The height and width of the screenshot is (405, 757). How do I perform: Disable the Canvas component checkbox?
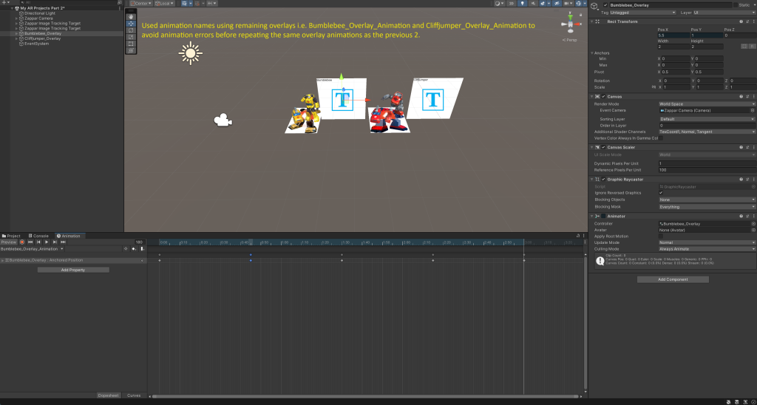[603, 97]
